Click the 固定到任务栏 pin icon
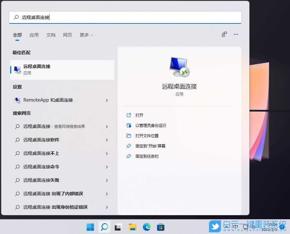Image resolution: width=290 pixels, height=234 pixels. (128, 156)
